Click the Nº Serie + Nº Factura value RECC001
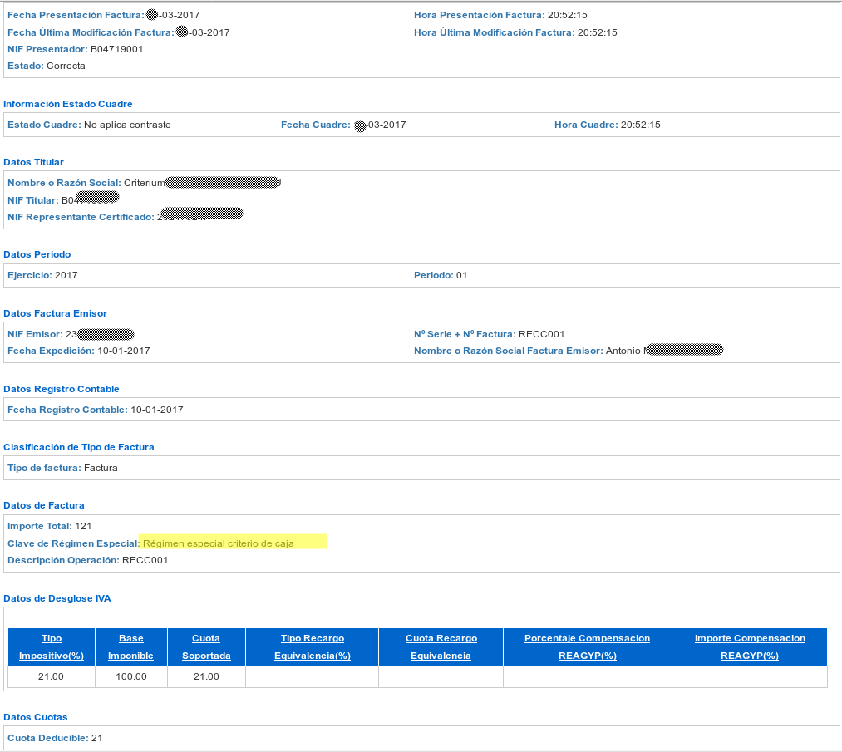 541,334
